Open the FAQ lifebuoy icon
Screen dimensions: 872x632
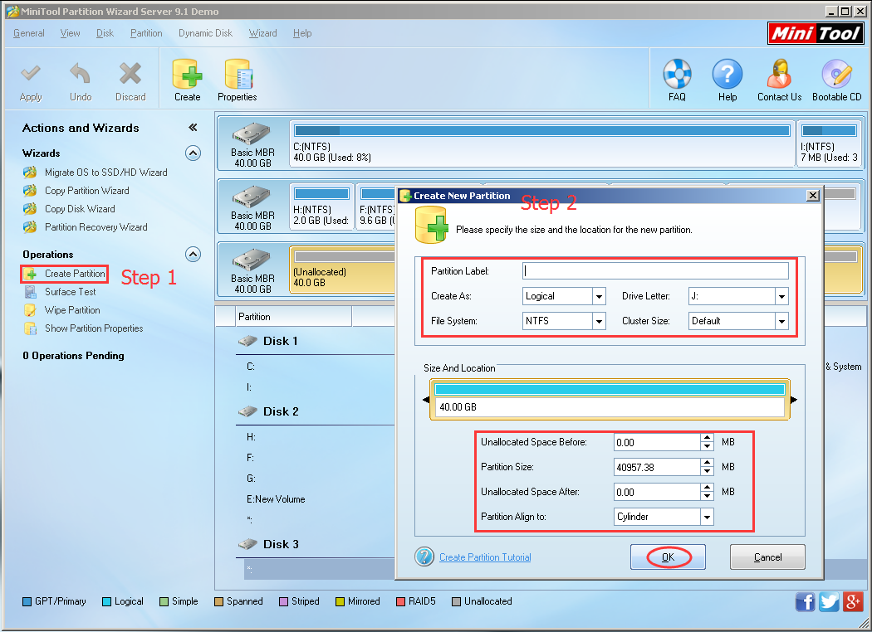(677, 74)
